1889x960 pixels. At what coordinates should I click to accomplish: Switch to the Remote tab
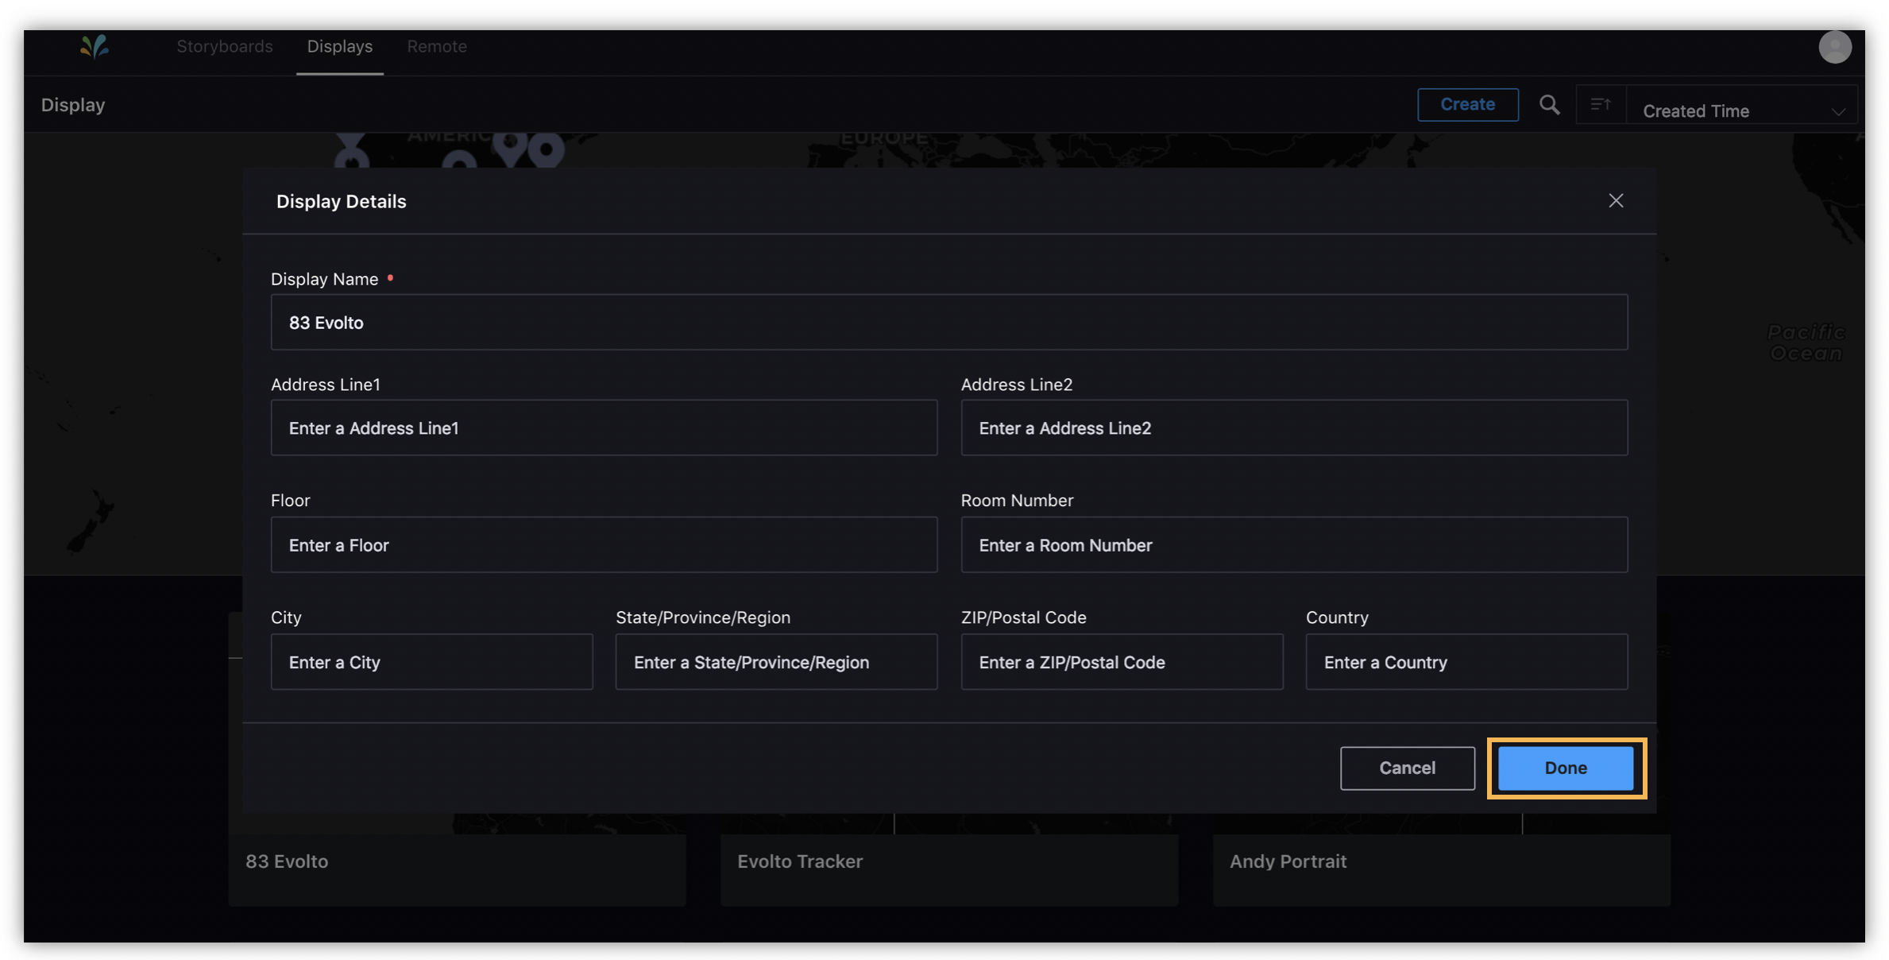tap(436, 46)
